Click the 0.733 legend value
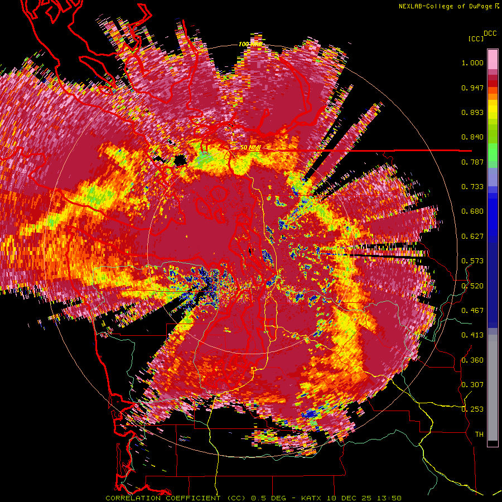This screenshot has width=502, height=502. (472, 187)
